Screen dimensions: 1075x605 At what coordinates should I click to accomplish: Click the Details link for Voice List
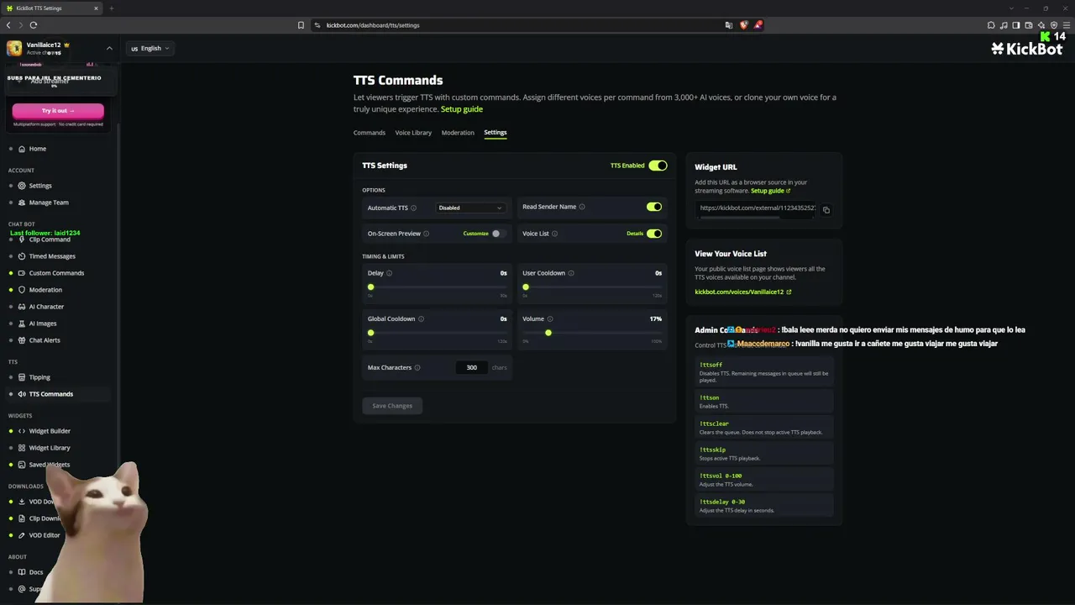click(635, 234)
